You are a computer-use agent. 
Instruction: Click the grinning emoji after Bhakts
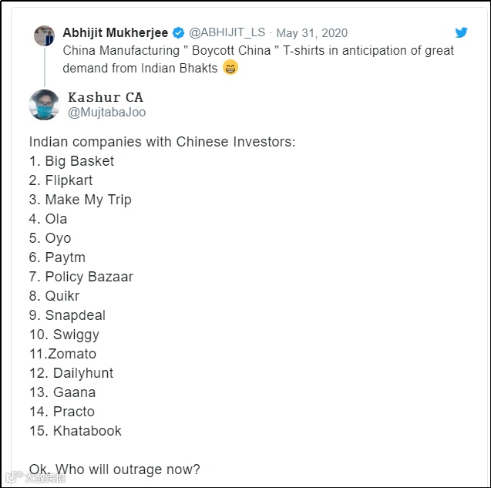230,67
